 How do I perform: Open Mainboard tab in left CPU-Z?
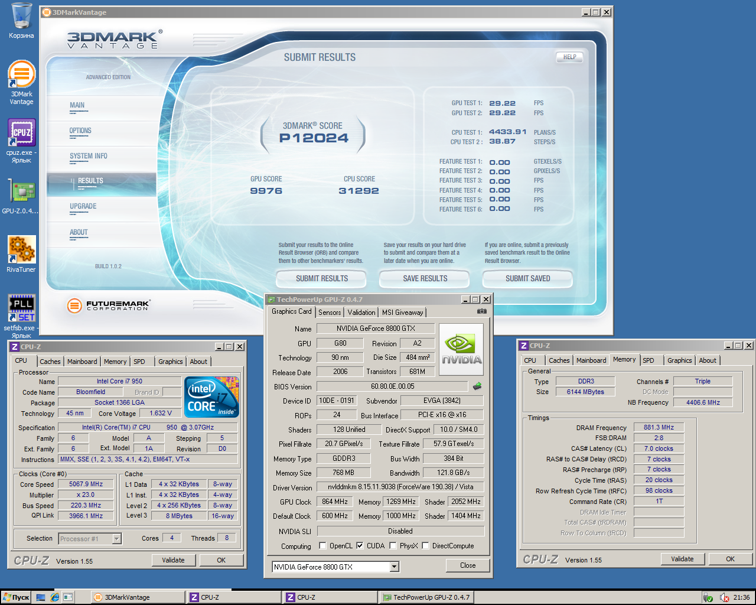(x=82, y=362)
